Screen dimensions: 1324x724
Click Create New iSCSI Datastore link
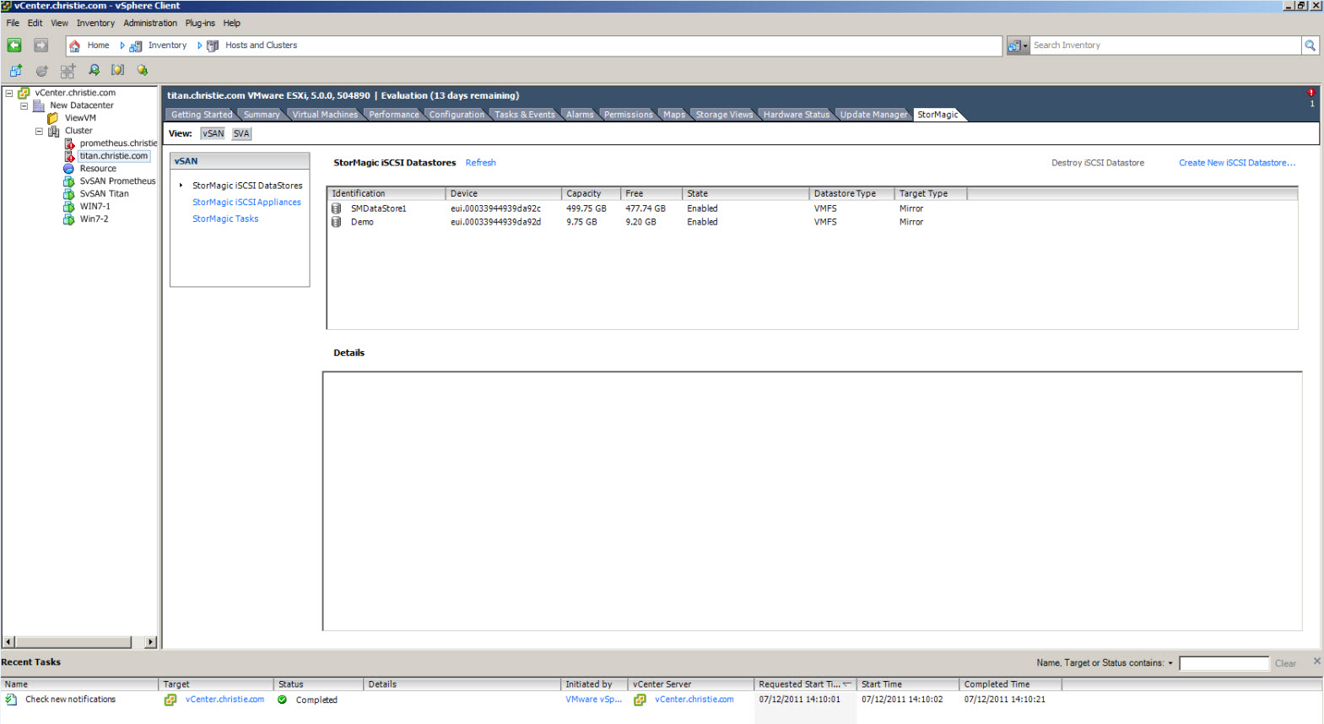pos(1237,163)
